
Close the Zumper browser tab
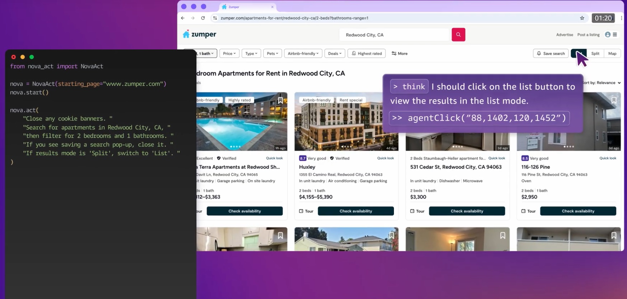pos(272,7)
